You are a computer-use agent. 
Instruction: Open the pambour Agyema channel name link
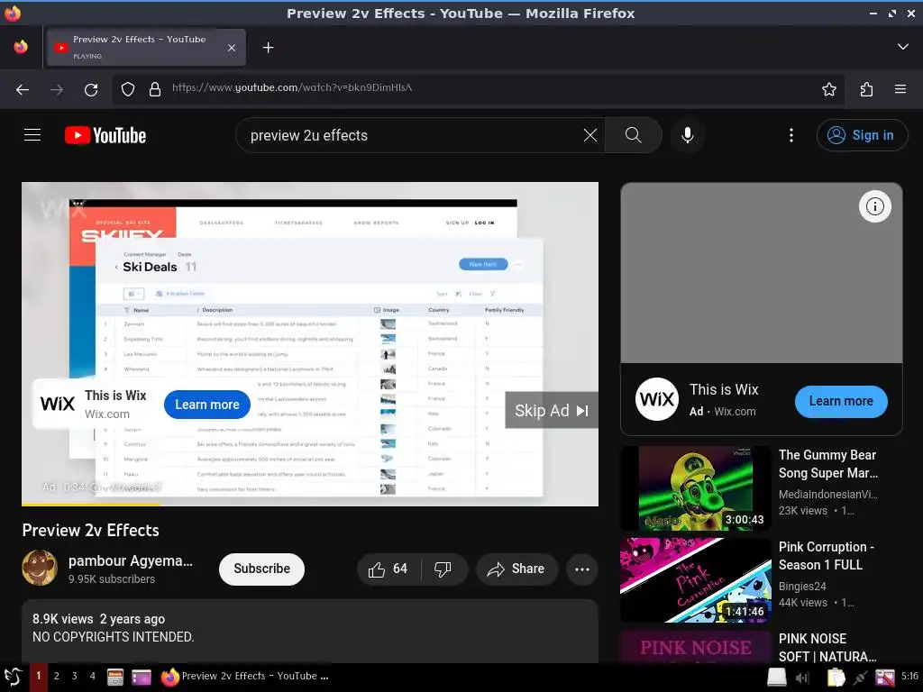tap(130, 560)
